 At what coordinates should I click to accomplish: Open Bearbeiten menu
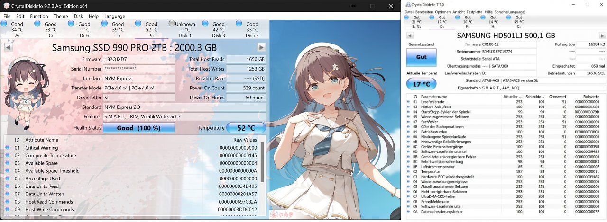(424, 11)
